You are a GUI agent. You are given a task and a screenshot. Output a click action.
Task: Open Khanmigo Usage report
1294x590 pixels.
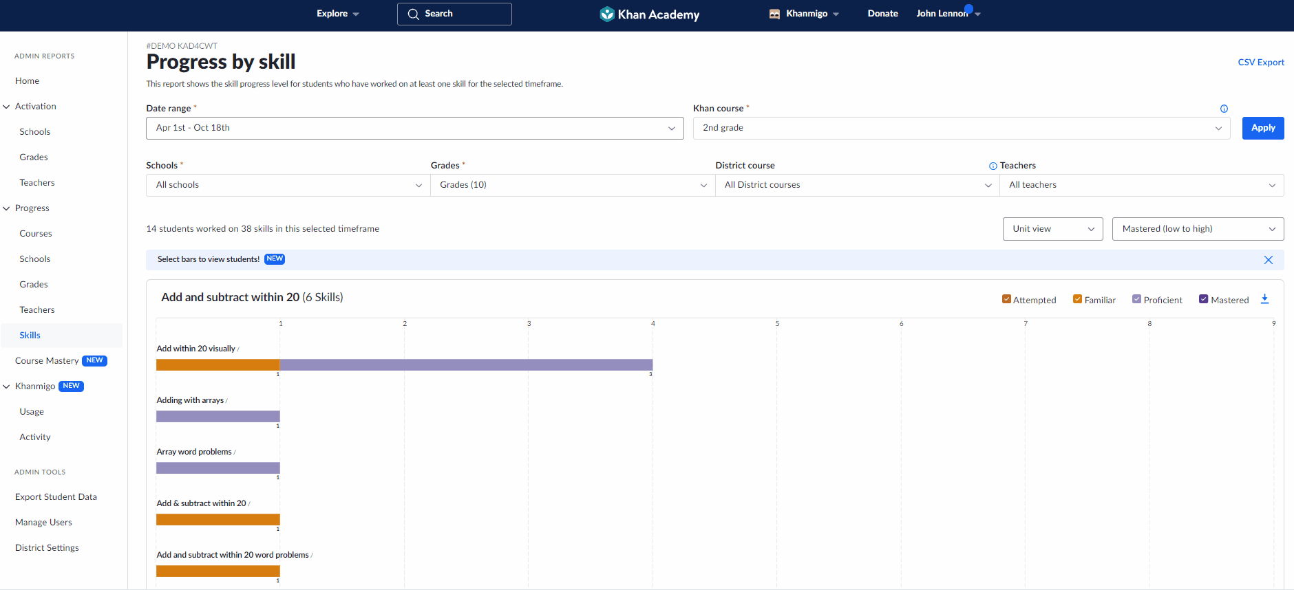click(x=32, y=412)
